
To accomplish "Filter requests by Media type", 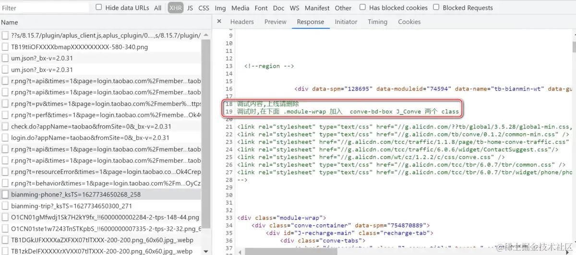I will 240,8.
